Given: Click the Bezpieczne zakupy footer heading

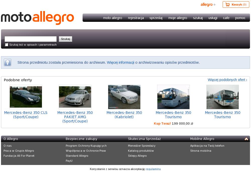Looking at the screenshot, I should pos(82,139).
